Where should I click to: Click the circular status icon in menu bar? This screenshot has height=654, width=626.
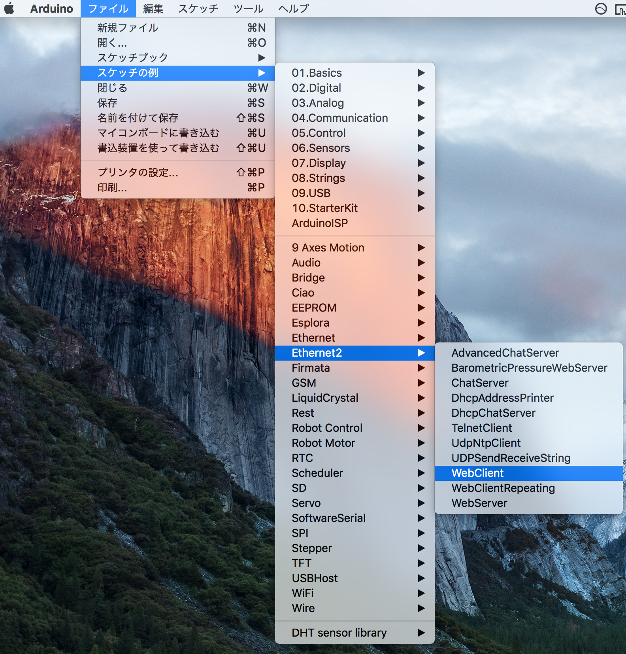tap(601, 9)
